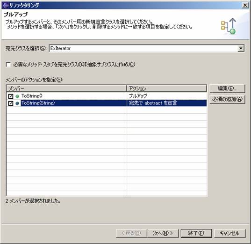Click the 終了(F) finish button
The width and height of the screenshot is (251, 244).
coord(196,233)
